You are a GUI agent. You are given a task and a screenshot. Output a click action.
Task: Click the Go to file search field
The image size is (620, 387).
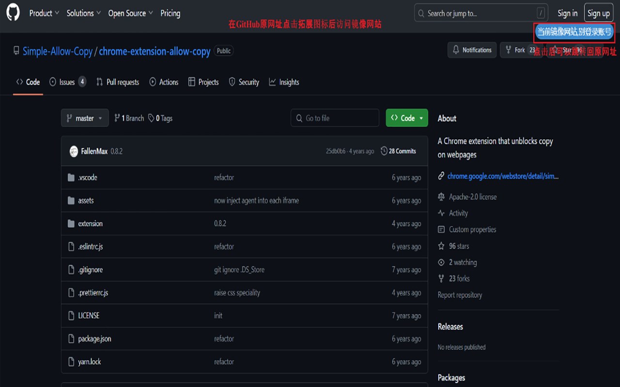335,118
